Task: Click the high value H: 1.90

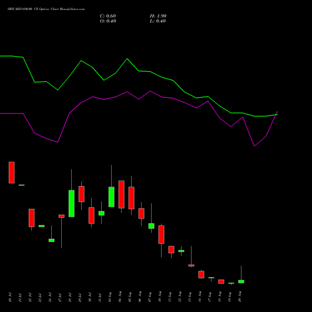Action: (158, 16)
